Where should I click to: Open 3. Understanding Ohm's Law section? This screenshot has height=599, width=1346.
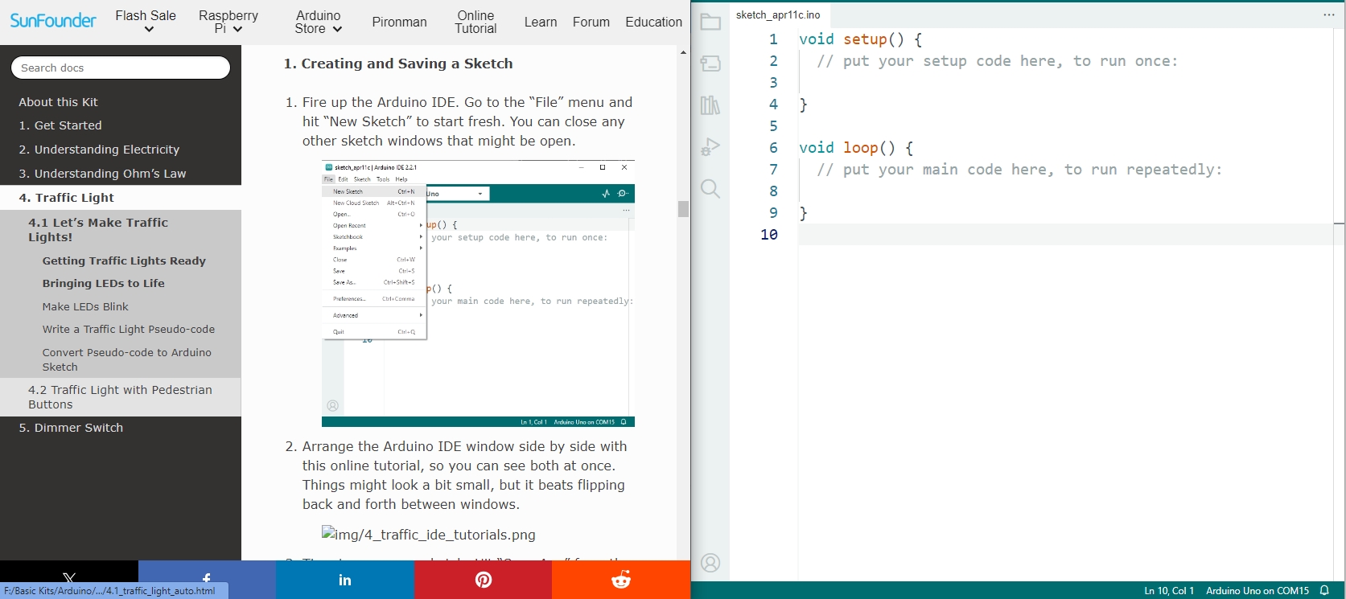(102, 174)
